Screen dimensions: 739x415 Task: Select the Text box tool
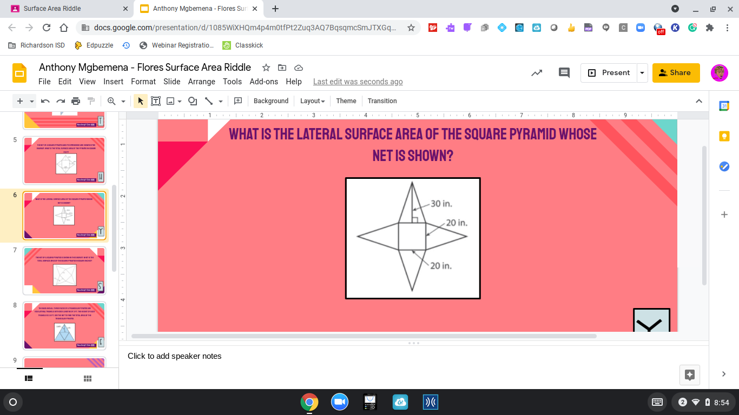156,101
